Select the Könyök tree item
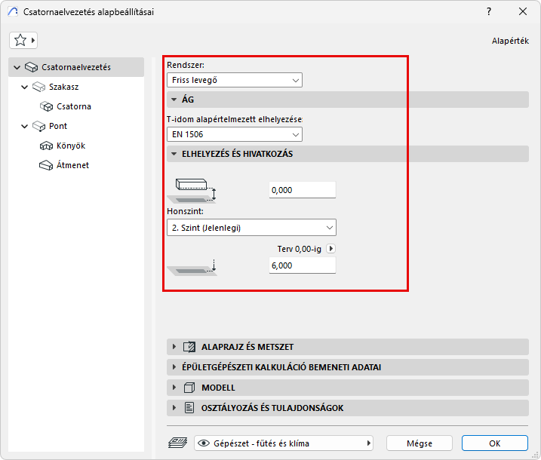The image size is (541, 460). pos(71,146)
